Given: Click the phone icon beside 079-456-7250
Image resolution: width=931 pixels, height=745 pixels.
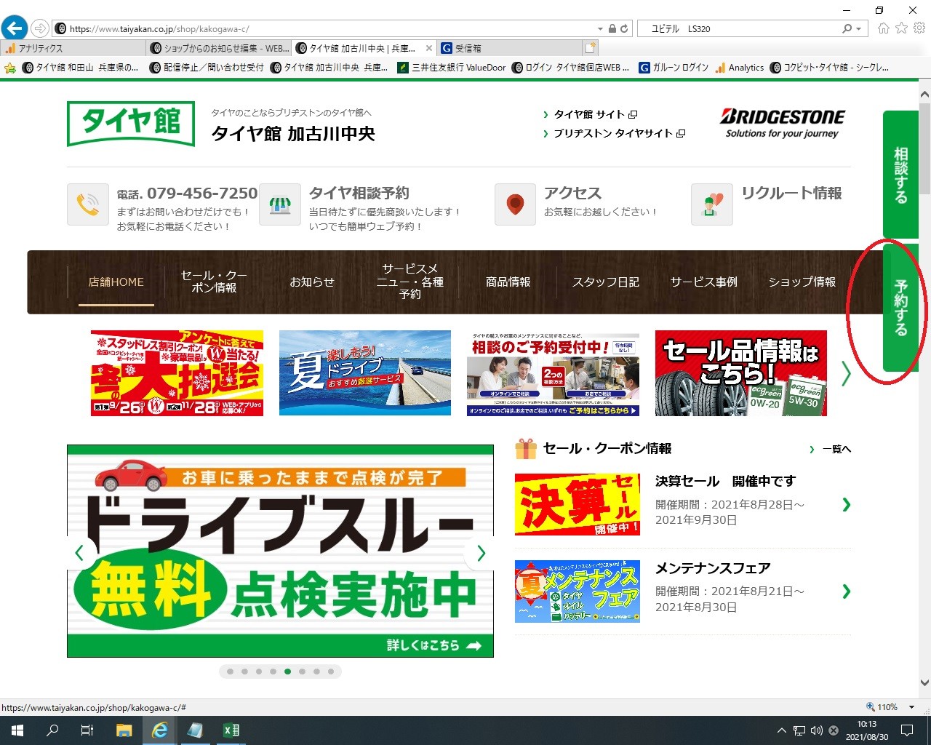Looking at the screenshot, I should pyautogui.click(x=88, y=204).
